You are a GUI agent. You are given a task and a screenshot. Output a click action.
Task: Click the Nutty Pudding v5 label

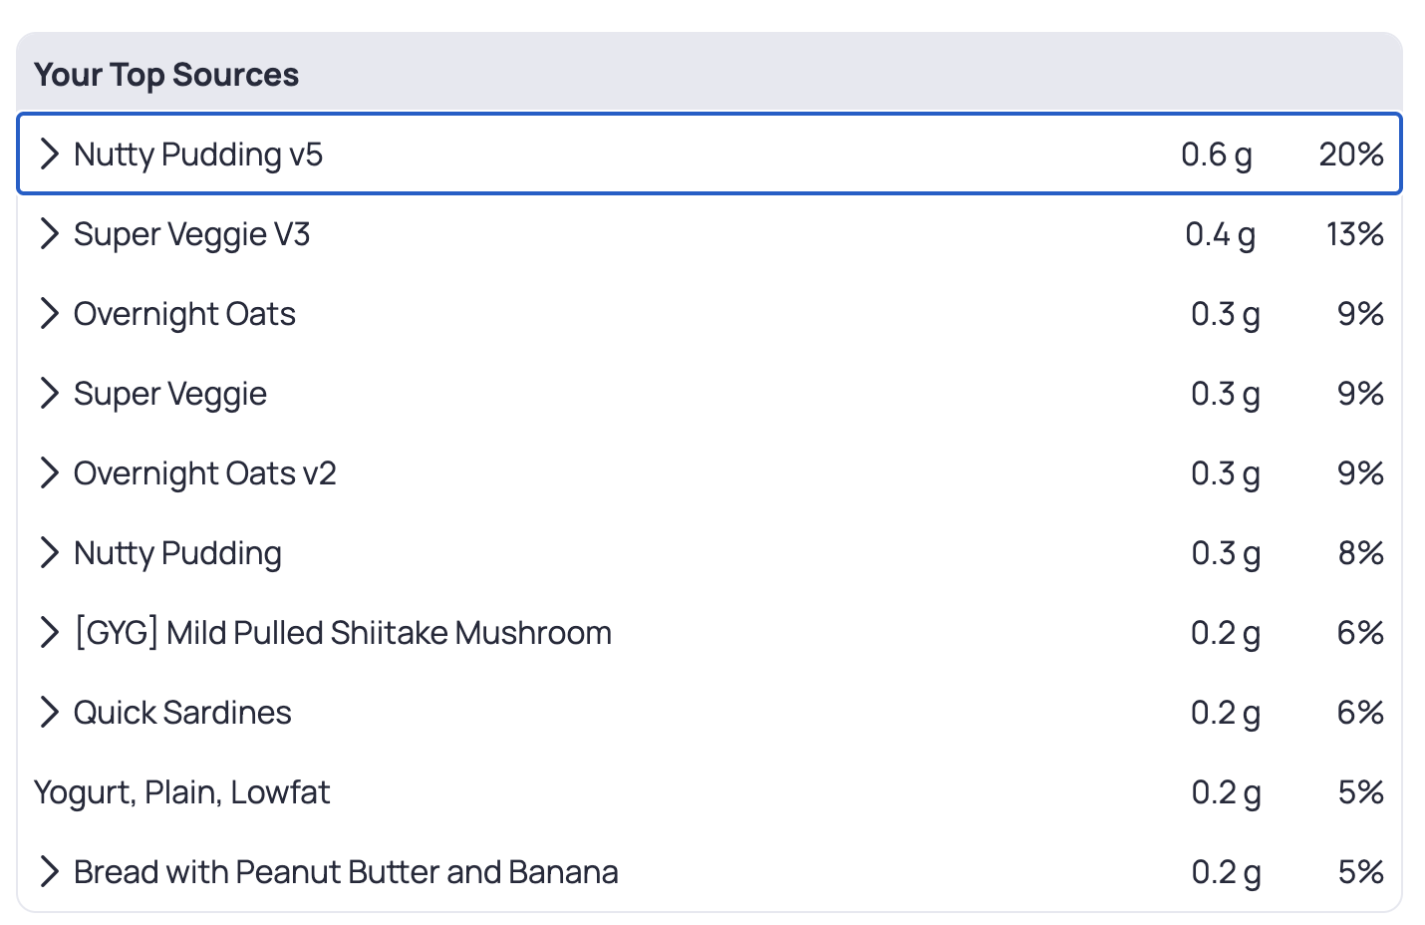pyautogui.click(x=198, y=154)
